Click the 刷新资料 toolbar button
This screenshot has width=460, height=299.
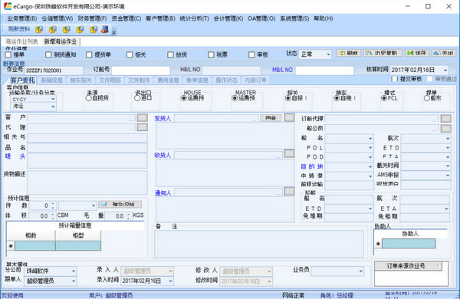pyautogui.click(x=19, y=29)
